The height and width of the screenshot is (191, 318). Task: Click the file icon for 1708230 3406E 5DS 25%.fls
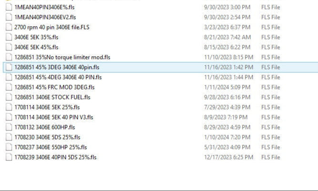pyautogui.click(x=9, y=137)
